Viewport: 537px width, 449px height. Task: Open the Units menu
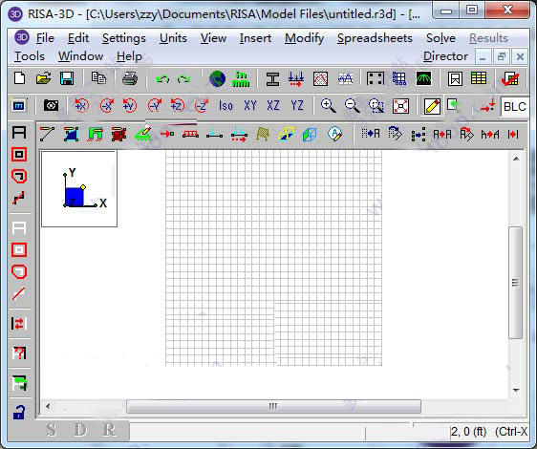point(173,38)
